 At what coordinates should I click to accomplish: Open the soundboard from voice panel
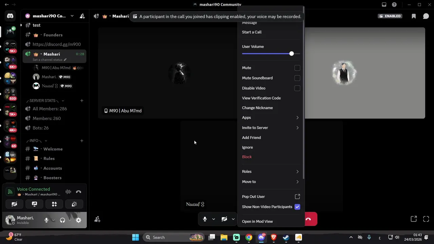coord(74,204)
